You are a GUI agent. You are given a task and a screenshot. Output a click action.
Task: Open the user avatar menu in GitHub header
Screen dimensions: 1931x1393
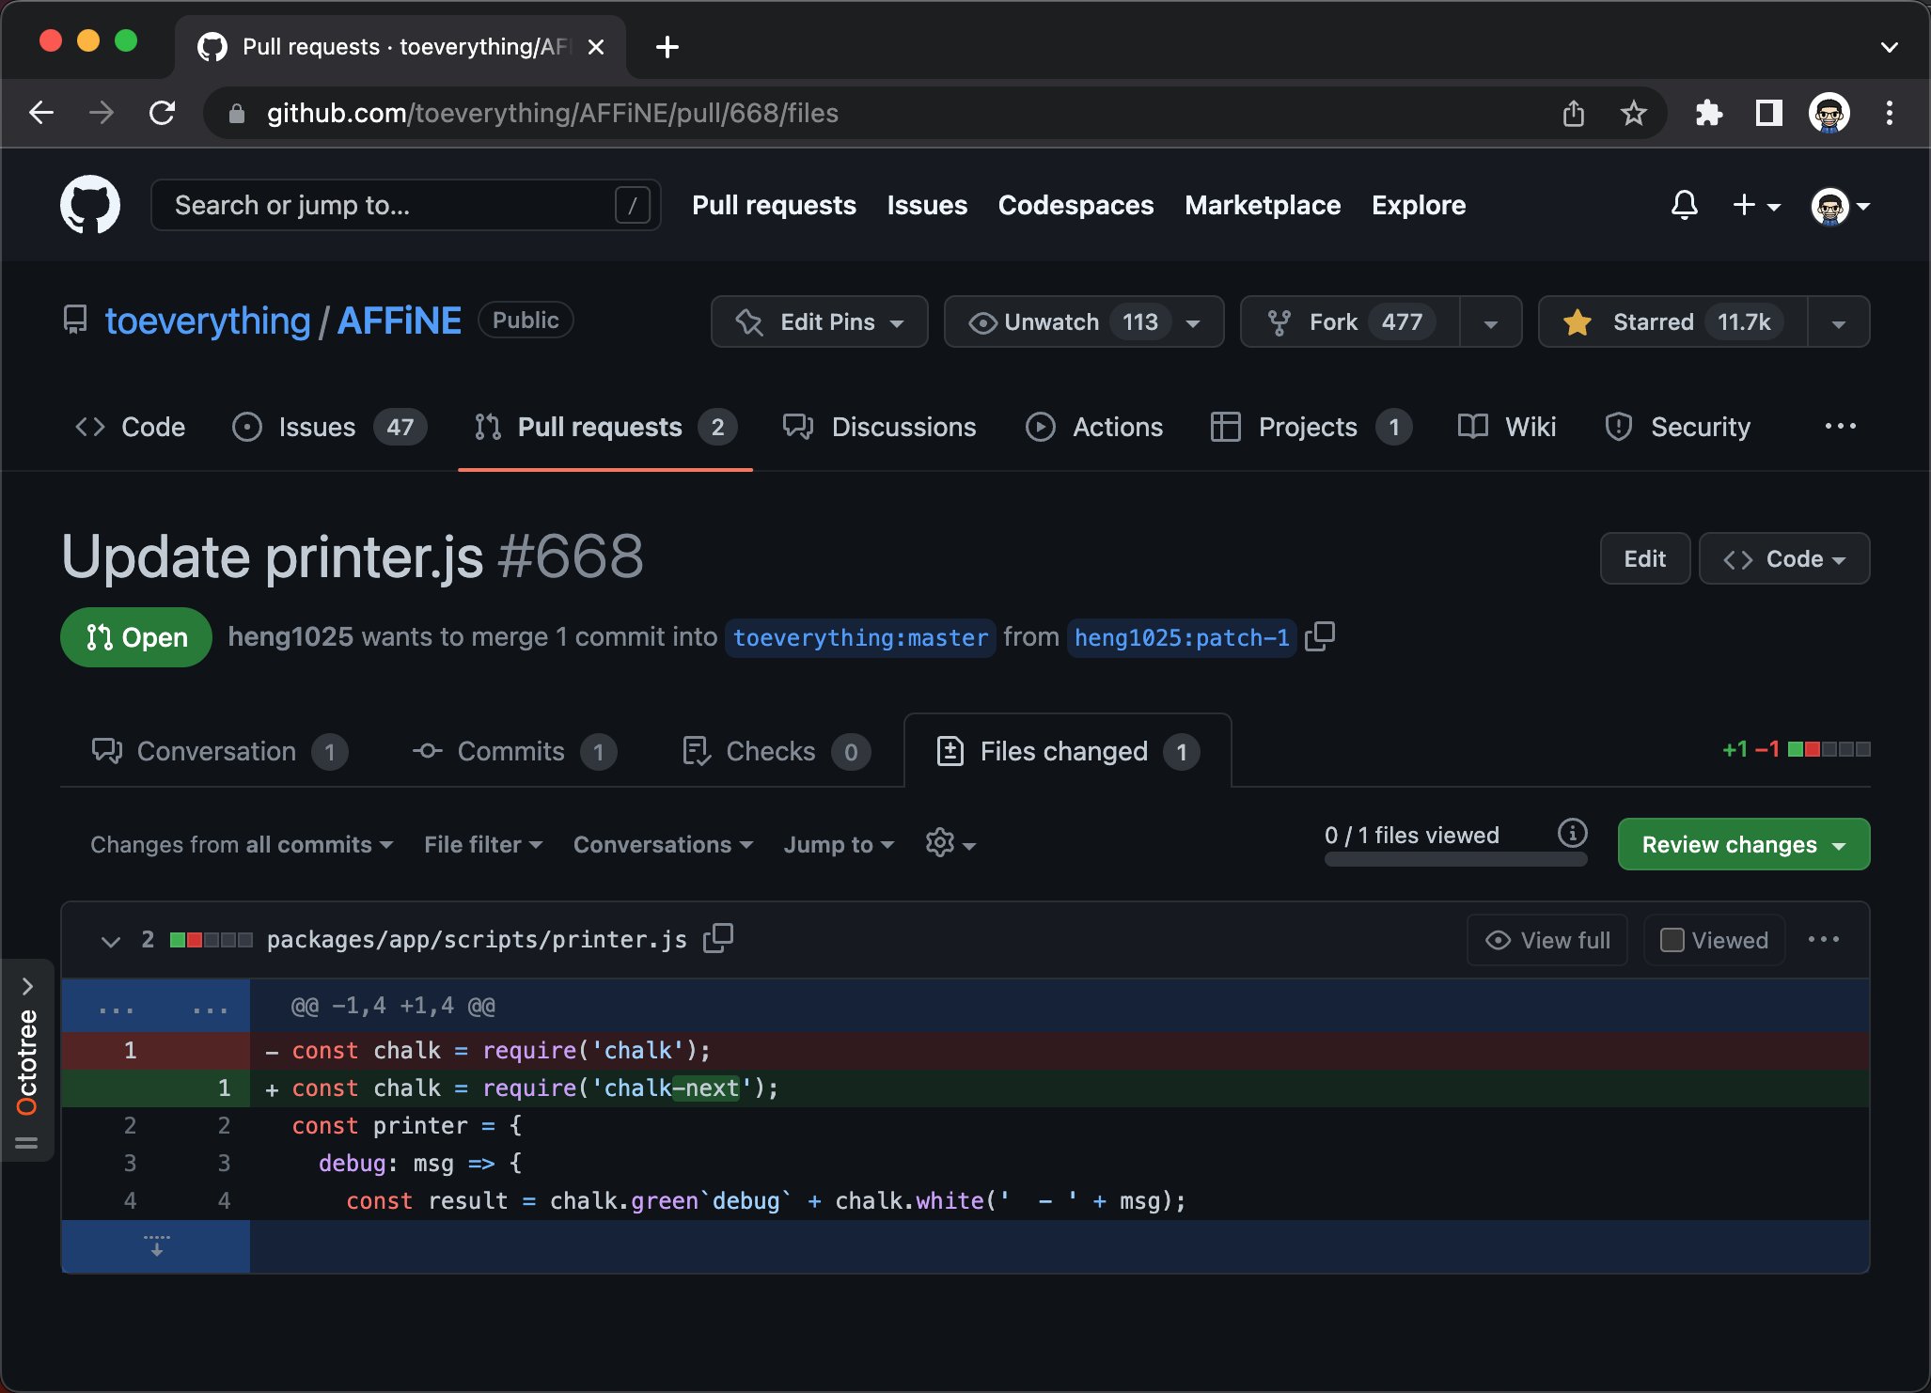(1840, 206)
